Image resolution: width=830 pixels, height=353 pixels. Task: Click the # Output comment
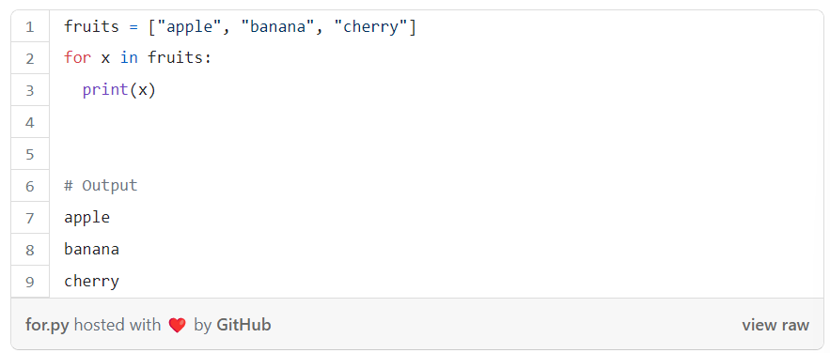pyautogui.click(x=101, y=186)
